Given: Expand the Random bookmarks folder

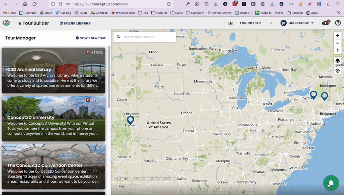Looking at the screenshot, I should (295, 13).
